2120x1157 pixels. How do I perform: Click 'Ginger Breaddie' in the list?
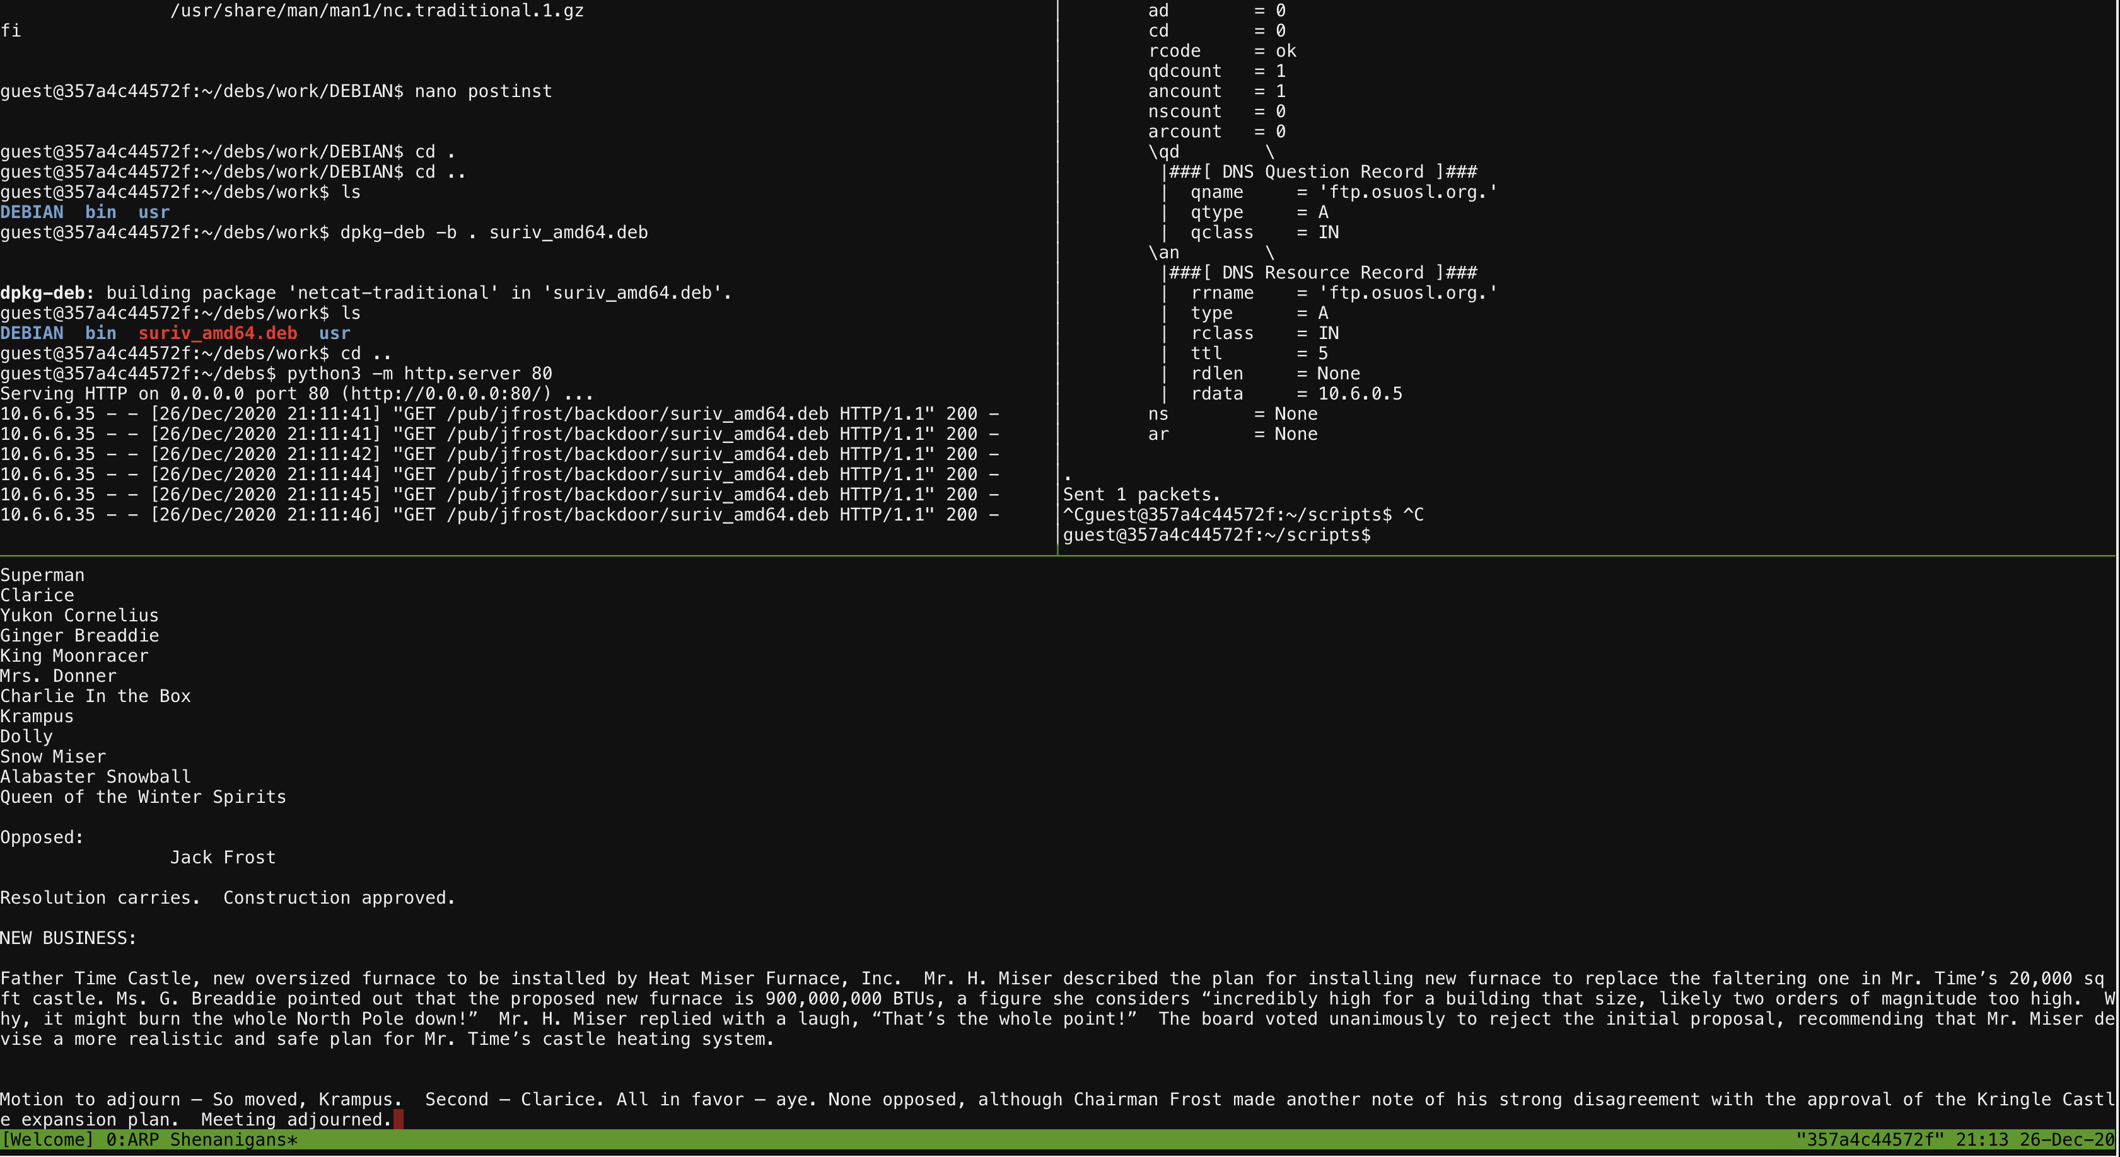[80, 636]
